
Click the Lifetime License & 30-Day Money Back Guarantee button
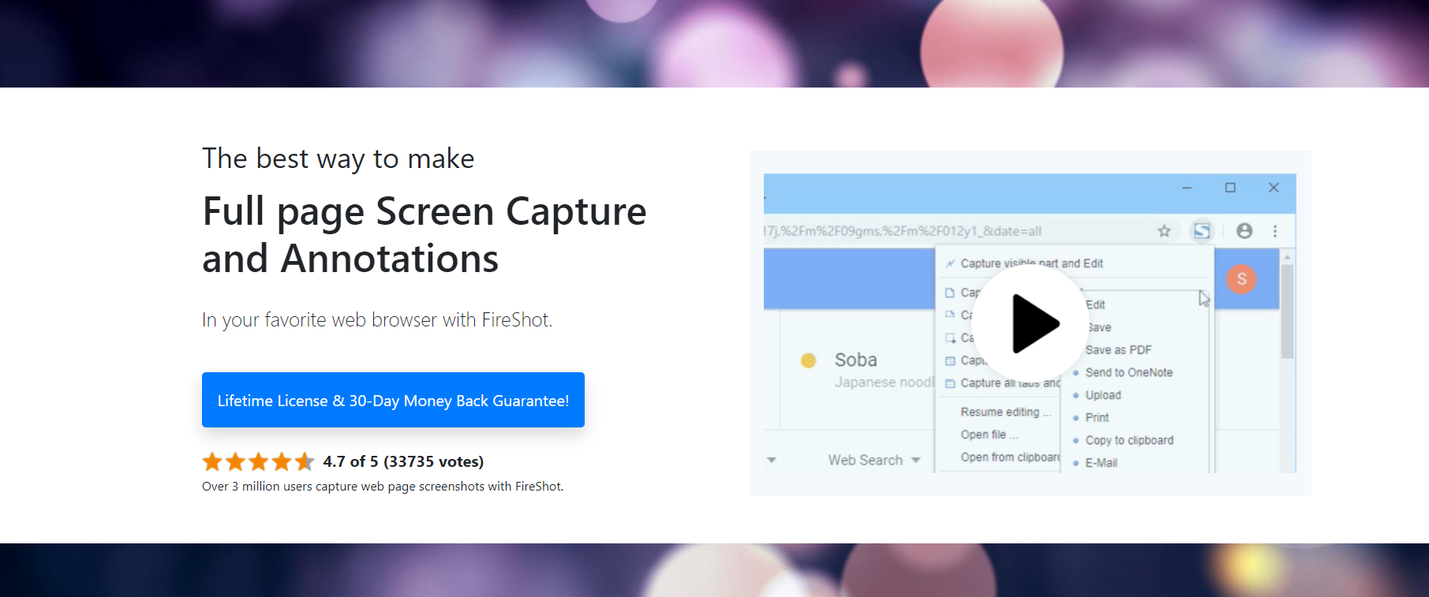pyautogui.click(x=393, y=400)
